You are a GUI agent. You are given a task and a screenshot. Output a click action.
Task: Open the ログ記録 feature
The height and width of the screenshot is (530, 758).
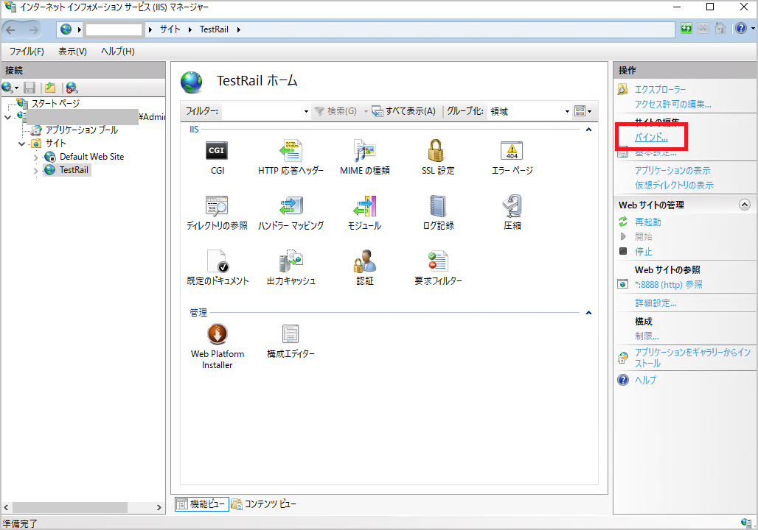(x=438, y=207)
